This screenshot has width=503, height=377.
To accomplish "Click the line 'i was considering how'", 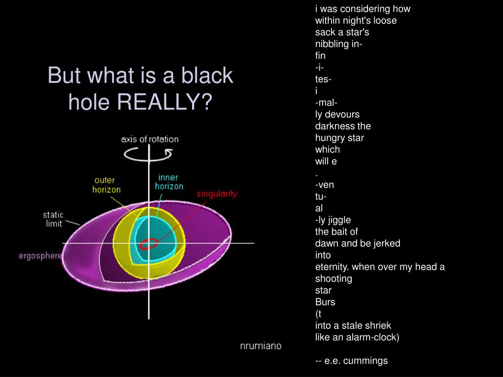I will pos(363,9).
